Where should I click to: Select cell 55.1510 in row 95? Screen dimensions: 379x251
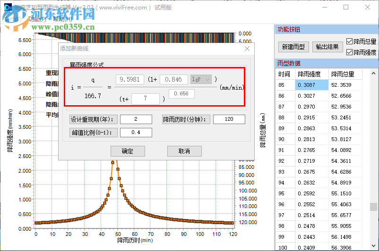click(x=345, y=193)
